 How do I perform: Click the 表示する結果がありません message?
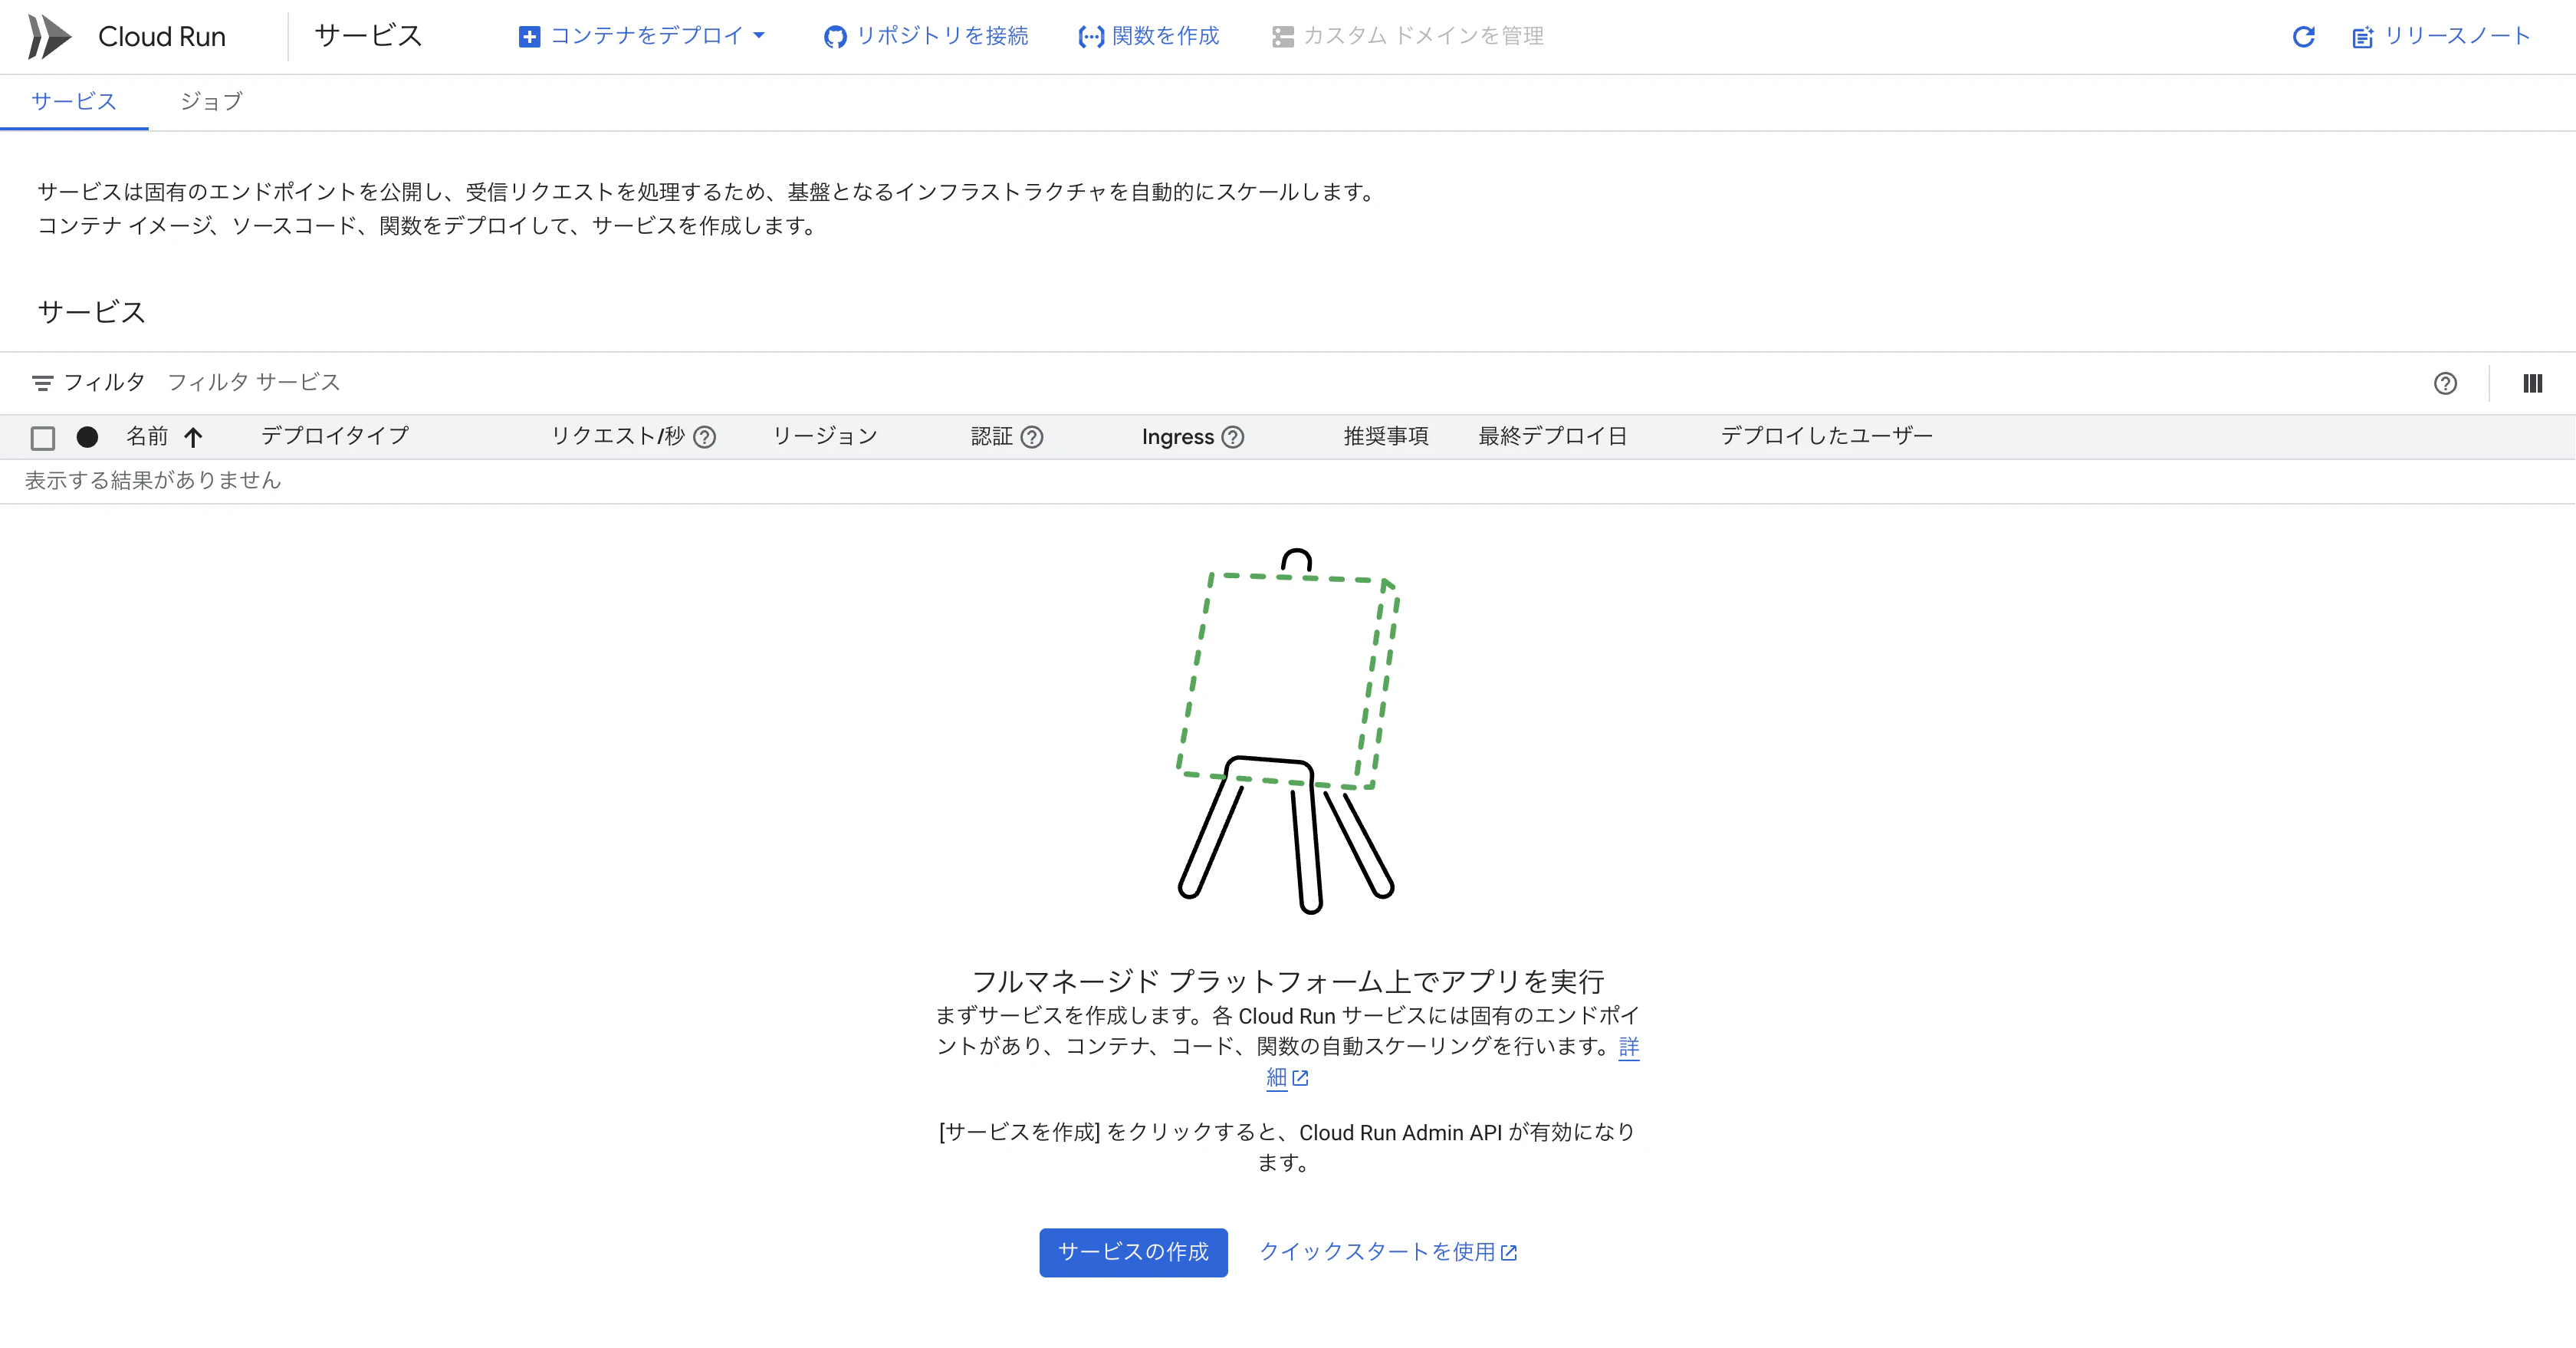point(153,481)
